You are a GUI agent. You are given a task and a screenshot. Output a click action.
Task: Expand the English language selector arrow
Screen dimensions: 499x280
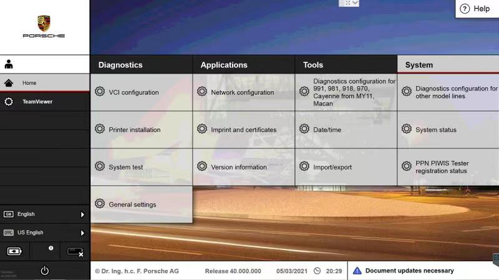pos(82,215)
